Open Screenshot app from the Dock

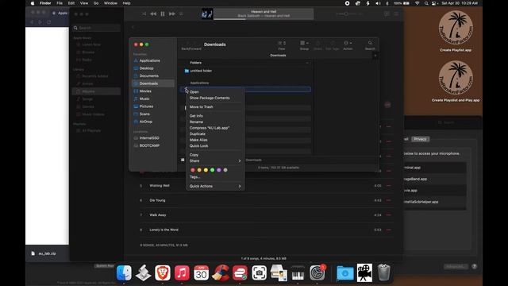(260, 272)
